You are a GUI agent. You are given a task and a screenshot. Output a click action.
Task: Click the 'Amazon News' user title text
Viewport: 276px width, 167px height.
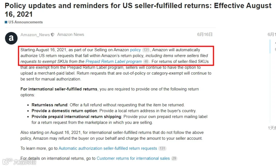pyautogui.click(x=71, y=35)
